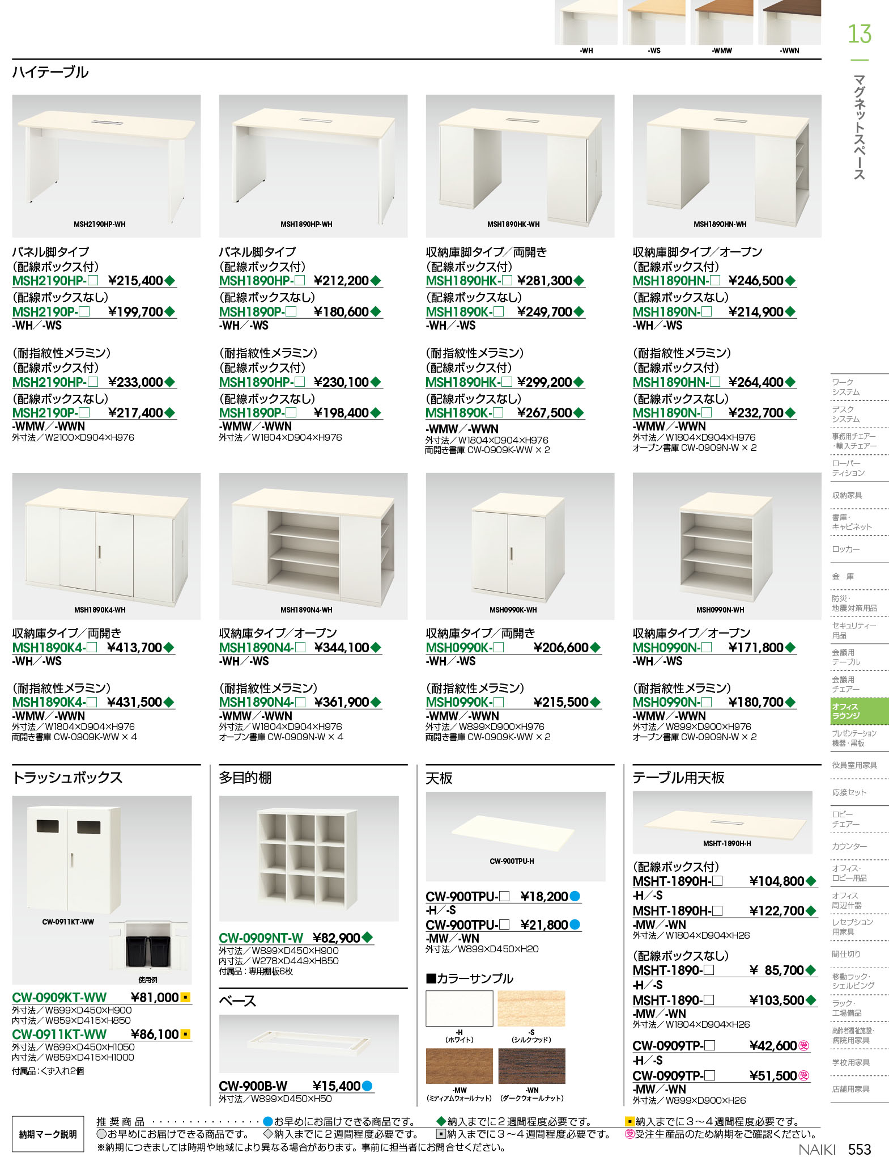Click pink 受 mark beside CW-0909TP ¥42,600
This screenshot has height=1161, width=889.
(x=804, y=1045)
